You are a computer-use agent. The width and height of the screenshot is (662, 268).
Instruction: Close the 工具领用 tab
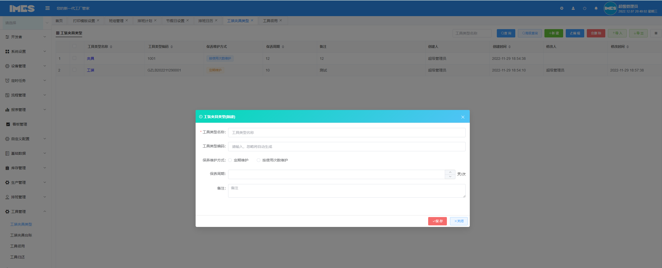[x=281, y=20]
